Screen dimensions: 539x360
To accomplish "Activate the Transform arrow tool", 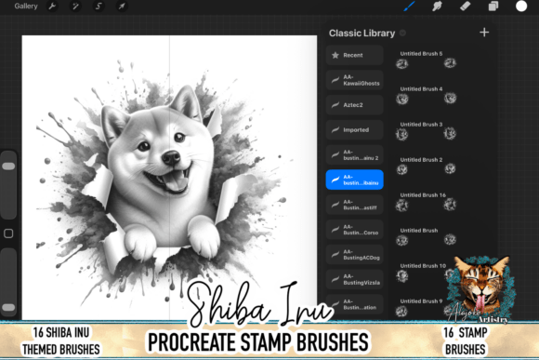I will (x=122, y=7).
